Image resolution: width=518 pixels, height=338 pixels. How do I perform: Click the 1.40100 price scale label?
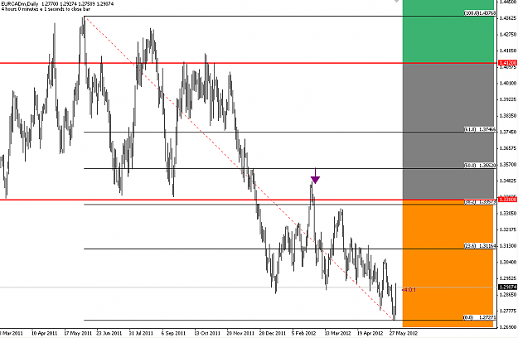508,83
